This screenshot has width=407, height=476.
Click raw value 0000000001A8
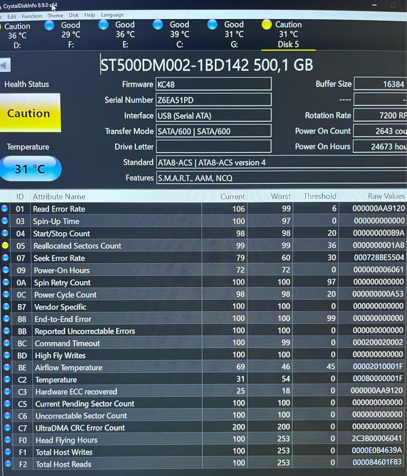pos(378,245)
